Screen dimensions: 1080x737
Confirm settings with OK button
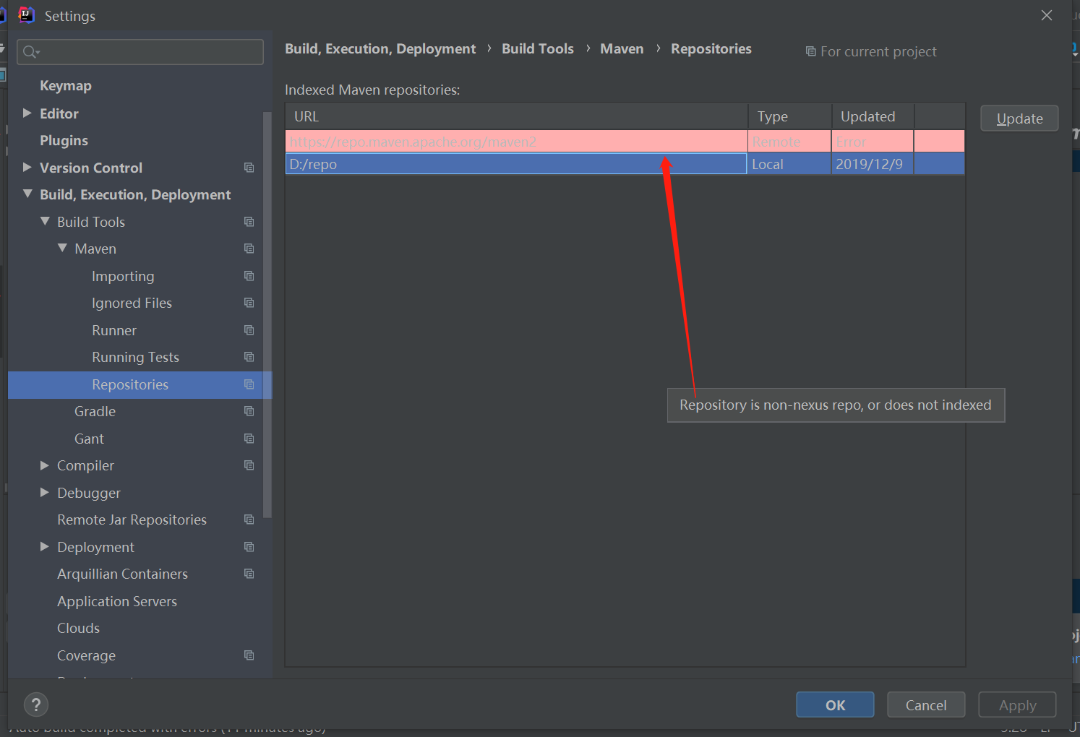pyautogui.click(x=835, y=705)
